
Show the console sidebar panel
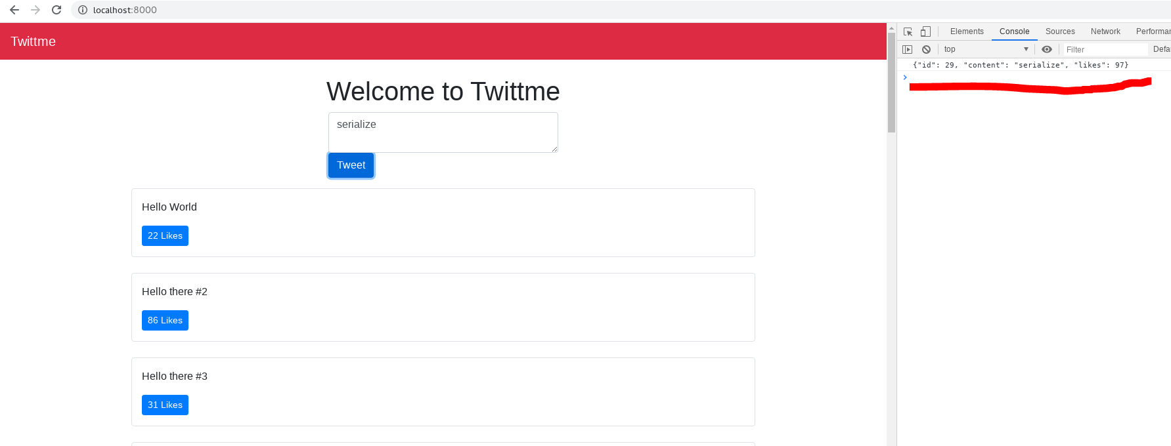pos(908,49)
